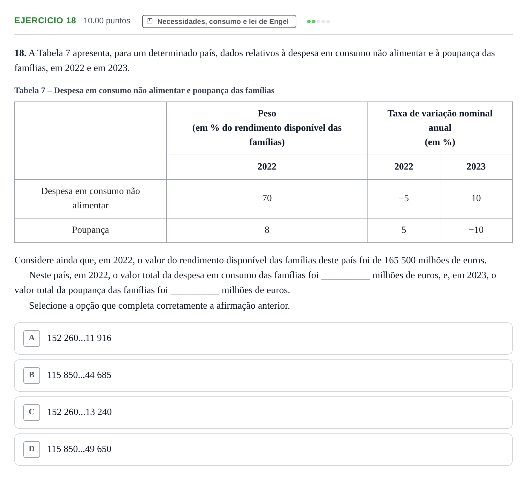The height and width of the screenshot is (480, 527).
Task: Click the 'Poupança' row label
Action: [91, 230]
